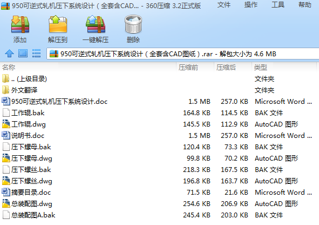Click the 删除 (Delete) trash icon
The width and height of the screenshot is (319, 225).
pyautogui.click(x=133, y=24)
